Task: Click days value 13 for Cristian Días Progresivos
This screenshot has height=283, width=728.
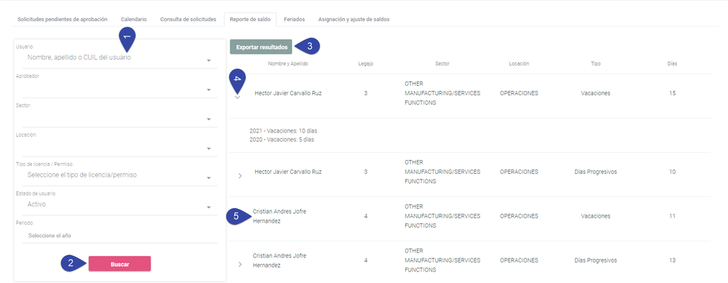Action: [673, 260]
